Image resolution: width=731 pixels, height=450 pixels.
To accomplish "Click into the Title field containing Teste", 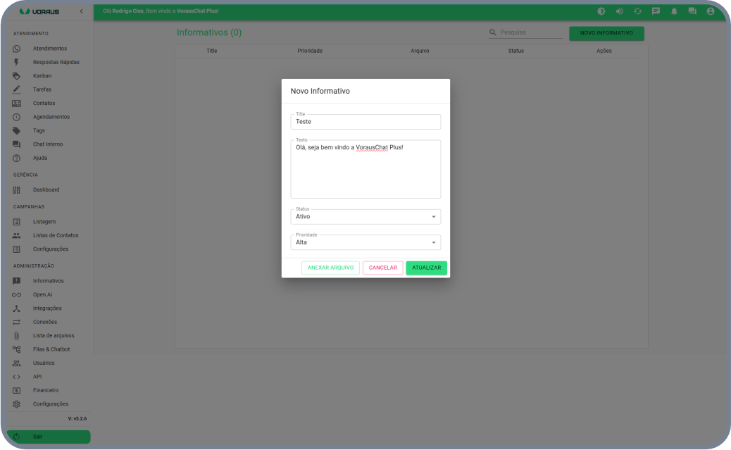I will click(365, 122).
